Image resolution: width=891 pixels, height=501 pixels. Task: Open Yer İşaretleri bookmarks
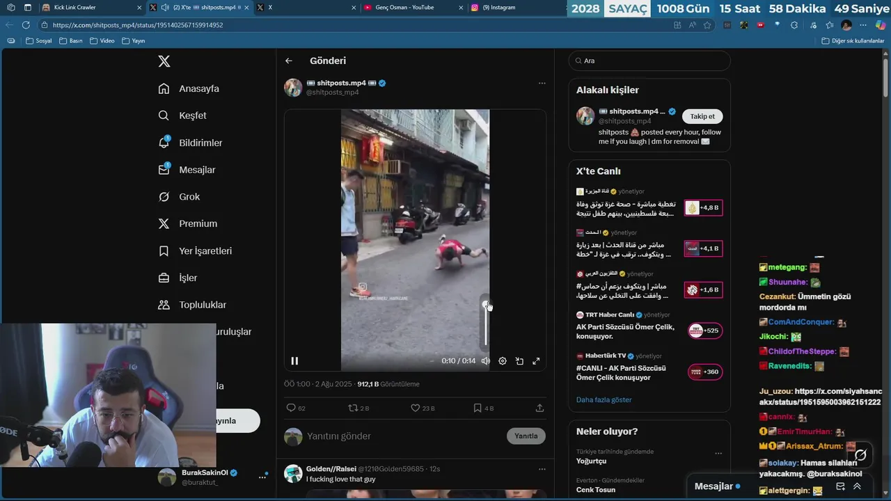click(x=195, y=250)
